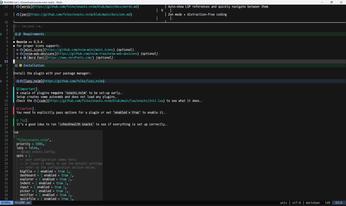Click the lightning bolt icon beside Requirements
This screenshot has width=346, height=206.
pyautogui.click(x=20, y=34)
